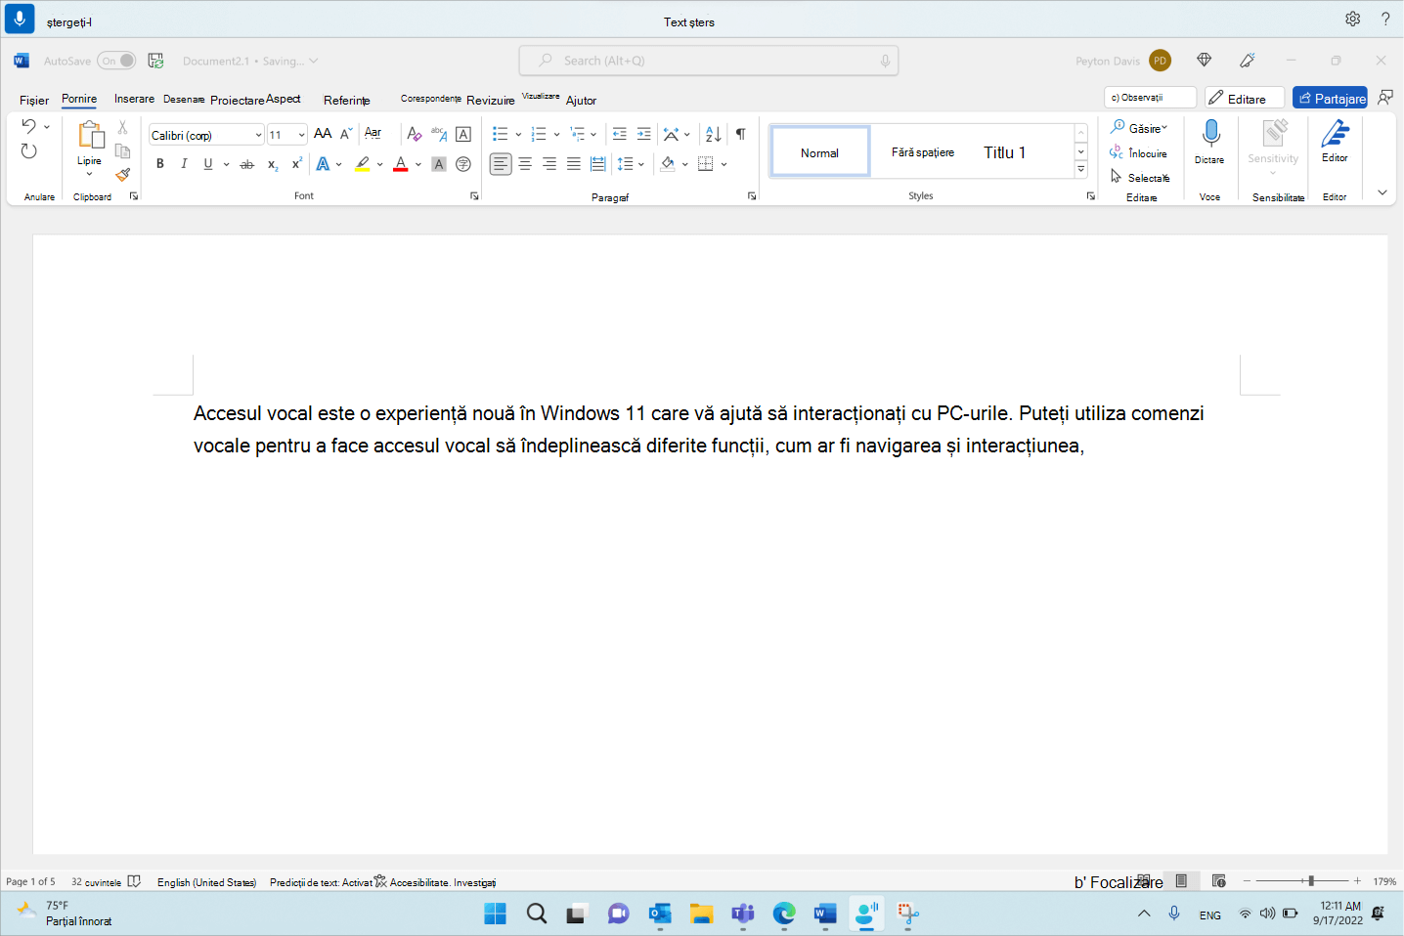
Task: Click the Găsire find button
Action: (x=1139, y=128)
